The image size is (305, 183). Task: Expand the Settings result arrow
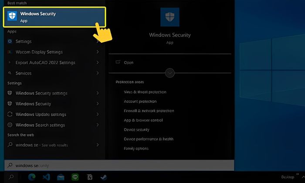(98, 41)
